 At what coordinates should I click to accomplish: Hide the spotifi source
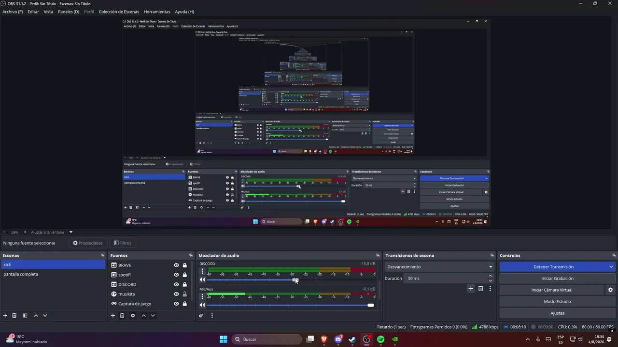point(176,275)
